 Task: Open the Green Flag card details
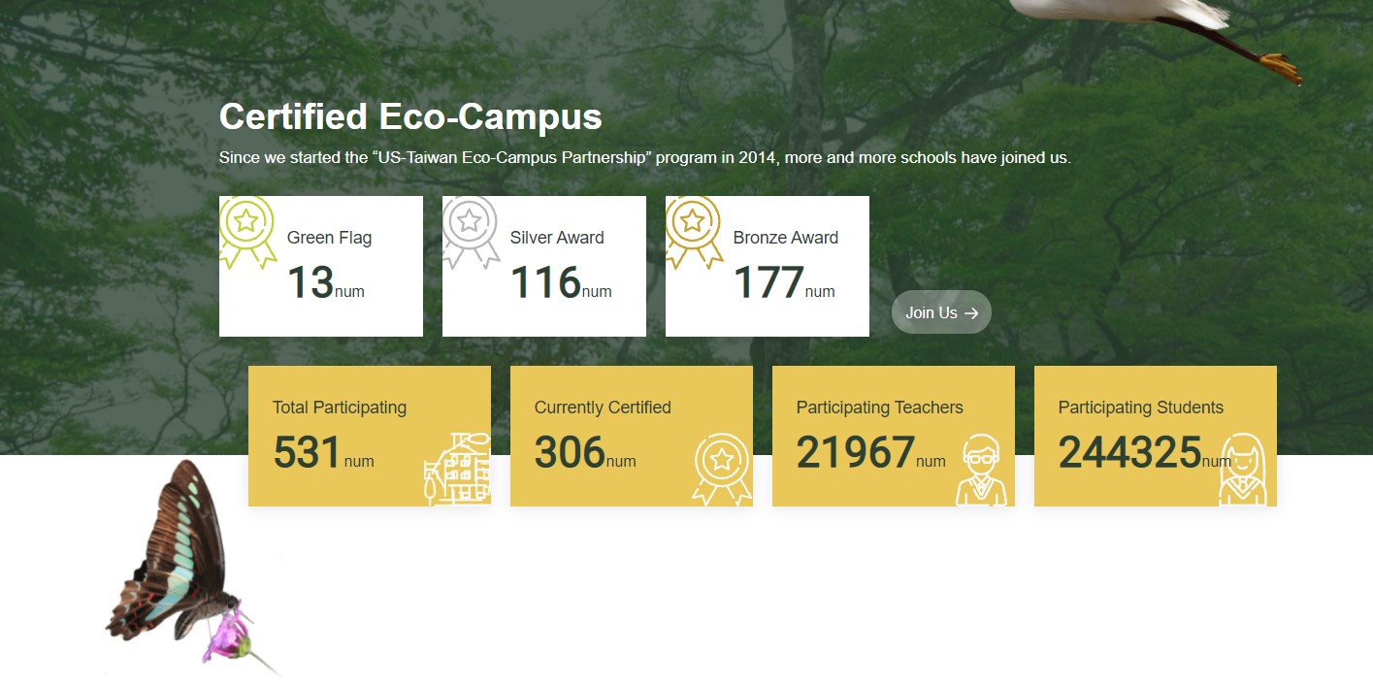tap(320, 265)
